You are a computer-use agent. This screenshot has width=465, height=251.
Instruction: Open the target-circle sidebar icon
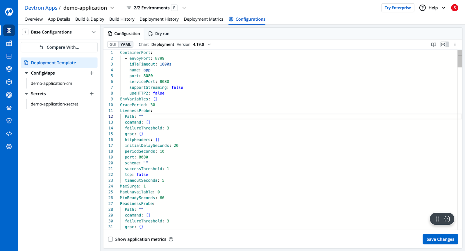[x=9, y=95]
